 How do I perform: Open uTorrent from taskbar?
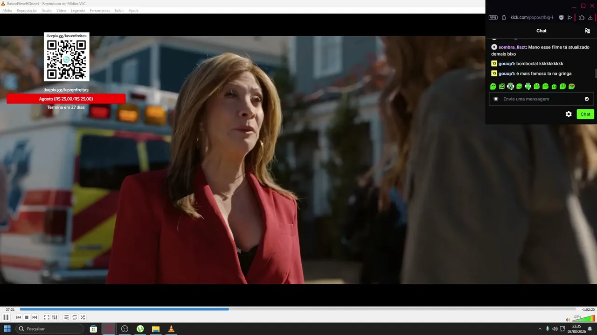(x=140, y=329)
